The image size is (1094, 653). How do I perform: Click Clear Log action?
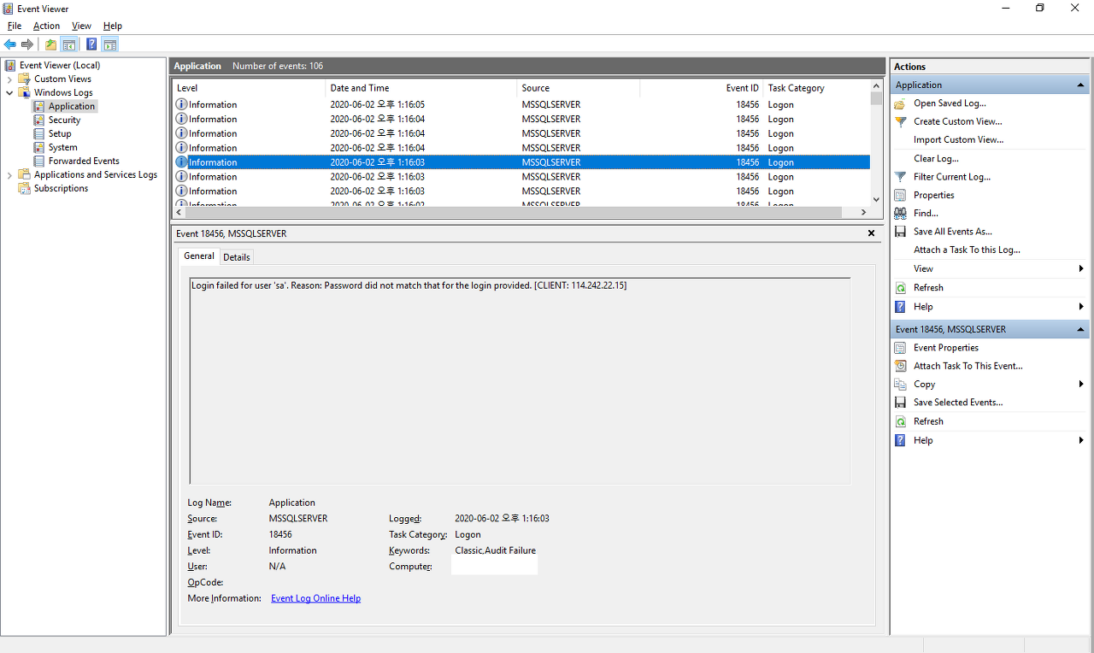pyautogui.click(x=936, y=159)
